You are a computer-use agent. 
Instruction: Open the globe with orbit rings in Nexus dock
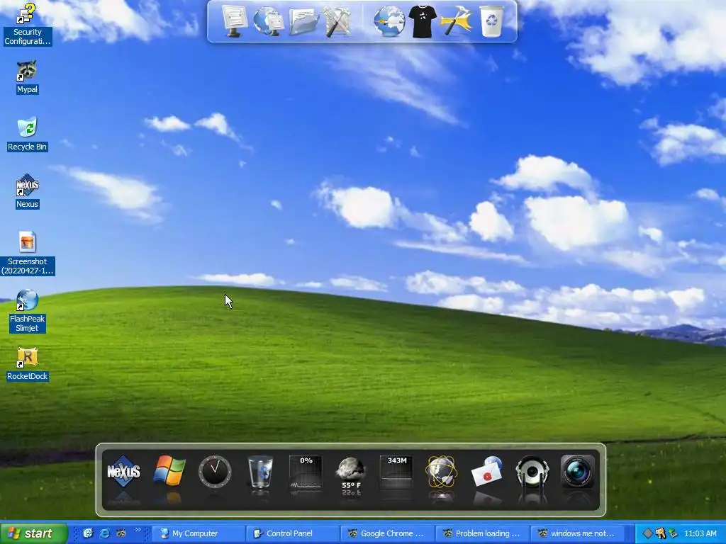[441, 471]
